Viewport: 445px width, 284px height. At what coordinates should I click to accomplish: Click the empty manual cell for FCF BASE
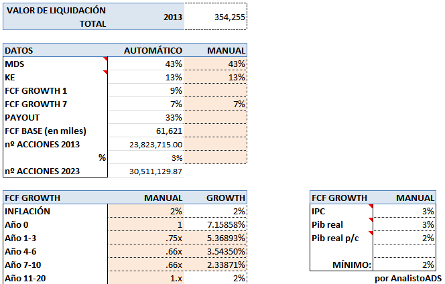[x=215, y=131]
